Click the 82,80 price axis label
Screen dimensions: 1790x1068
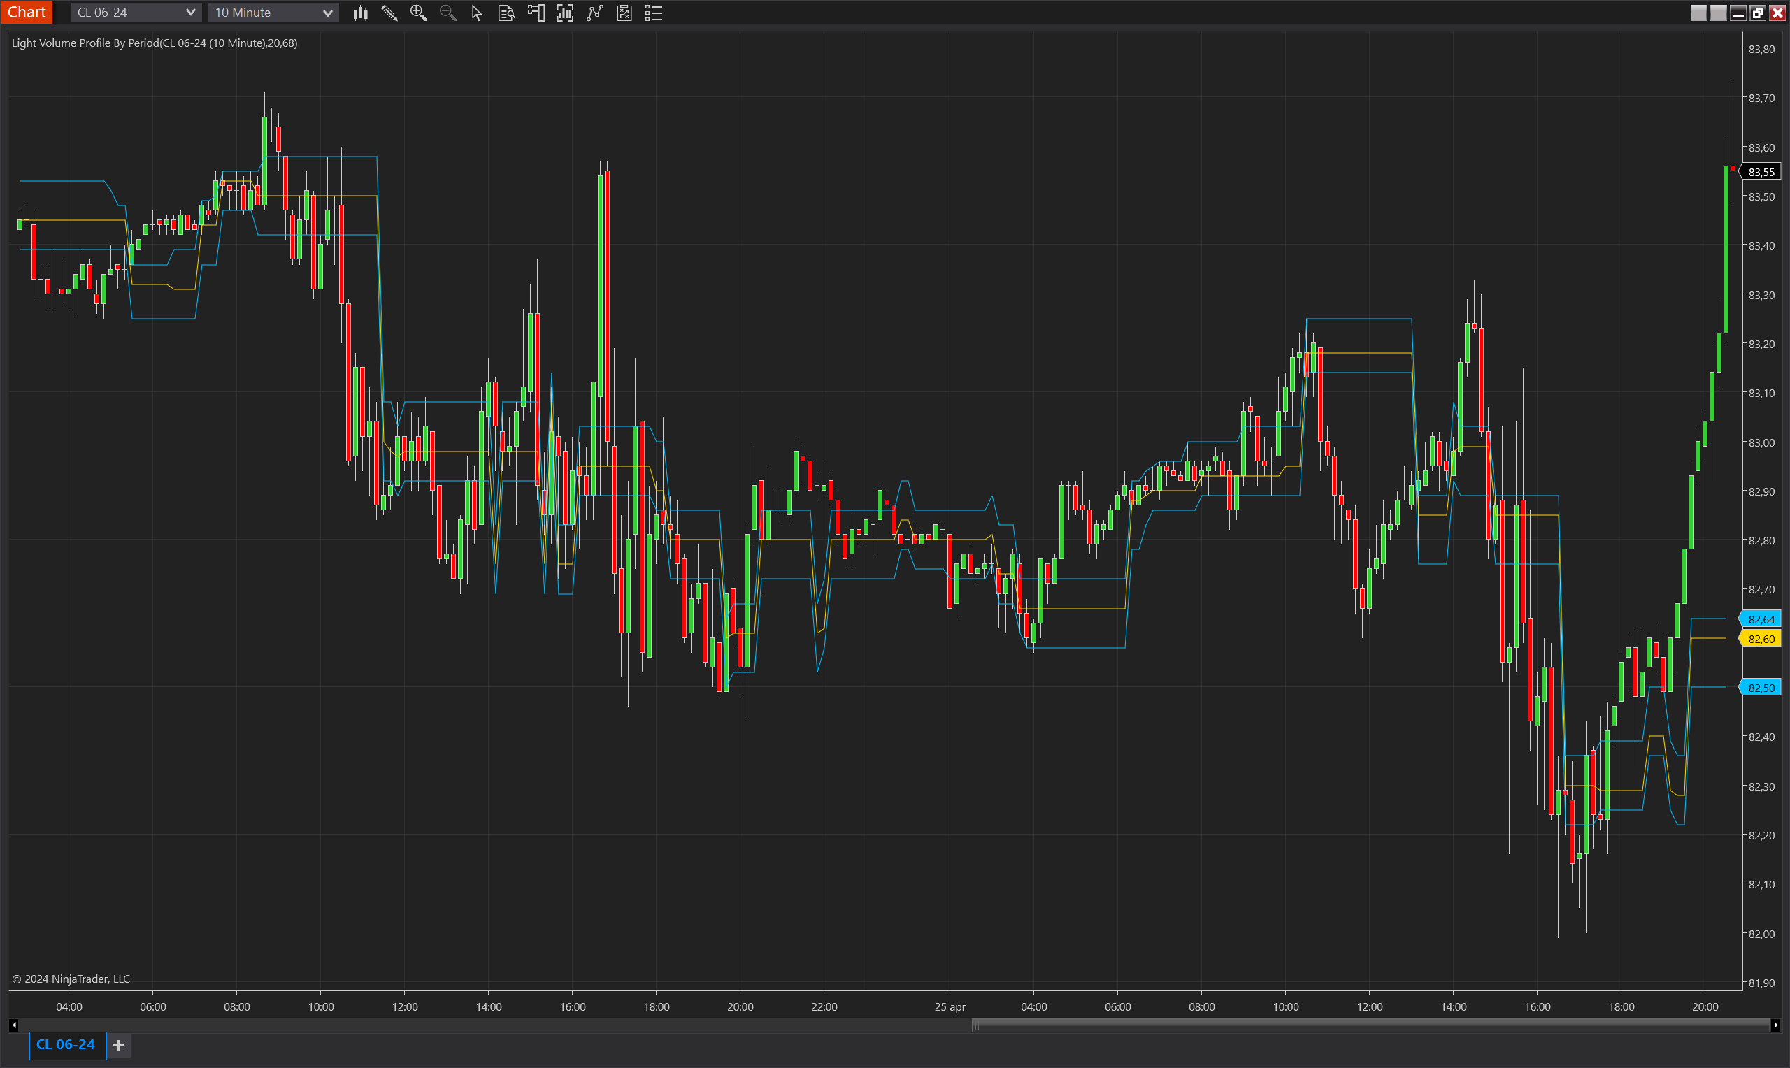[1762, 541]
